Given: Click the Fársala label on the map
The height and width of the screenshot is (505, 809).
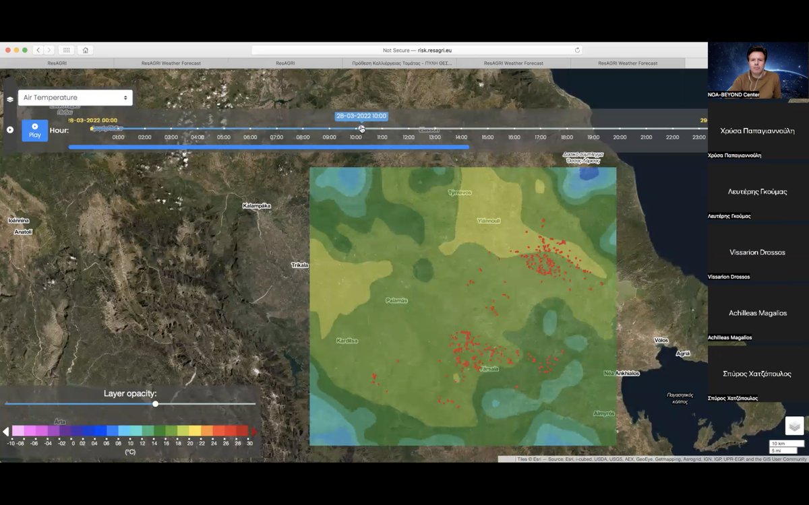Looking at the screenshot, I should 489,369.
